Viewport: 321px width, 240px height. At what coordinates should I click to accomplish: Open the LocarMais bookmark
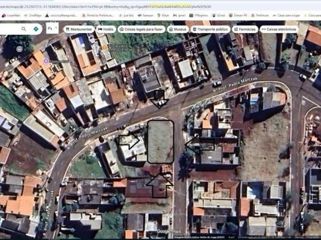click(x=11, y=15)
